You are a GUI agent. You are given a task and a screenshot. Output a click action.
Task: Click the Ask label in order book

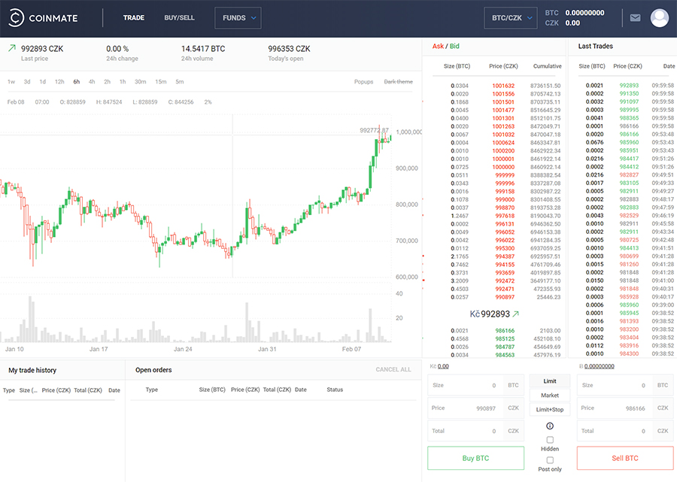point(438,46)
